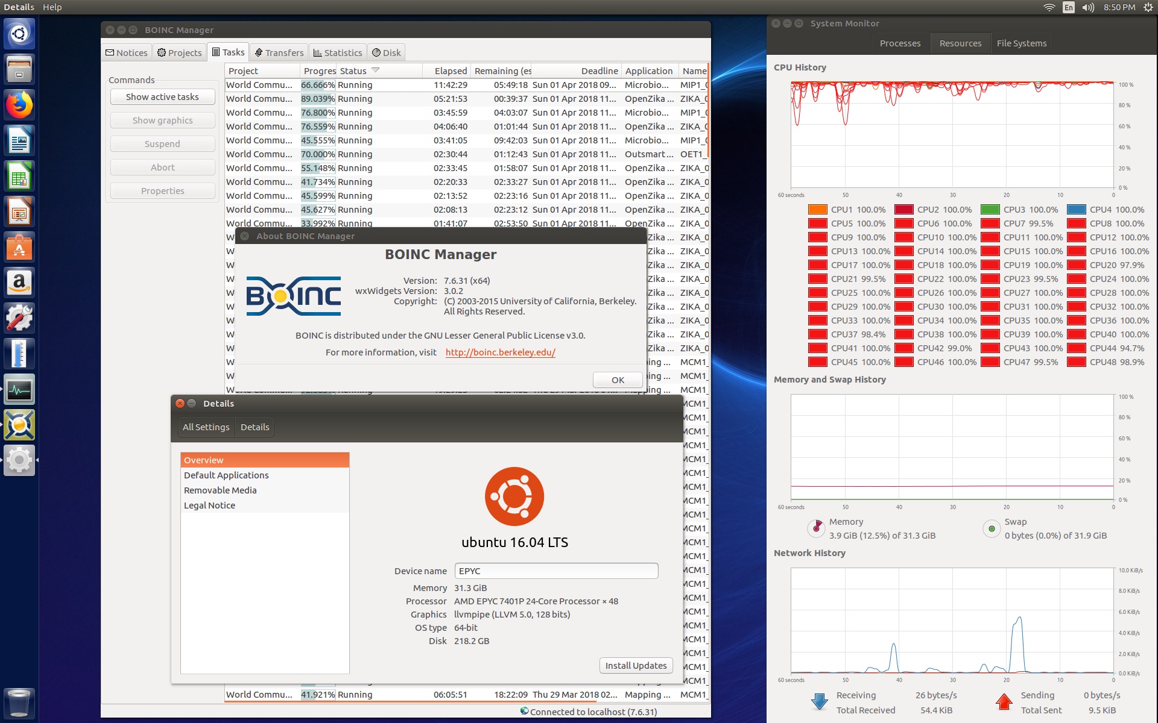Open the sound volume indicator
The width and height of the screenshot is (1158, 723).
click(1088, 7)
